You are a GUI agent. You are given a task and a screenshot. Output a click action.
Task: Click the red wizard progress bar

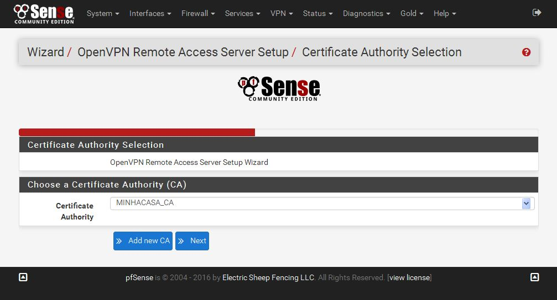click(x=137, y=132)
